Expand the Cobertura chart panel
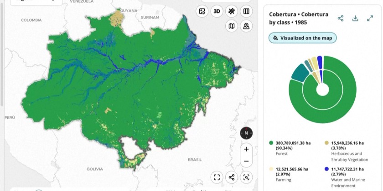383x191 pixels. pyautogui.click(x=370, y=19)
